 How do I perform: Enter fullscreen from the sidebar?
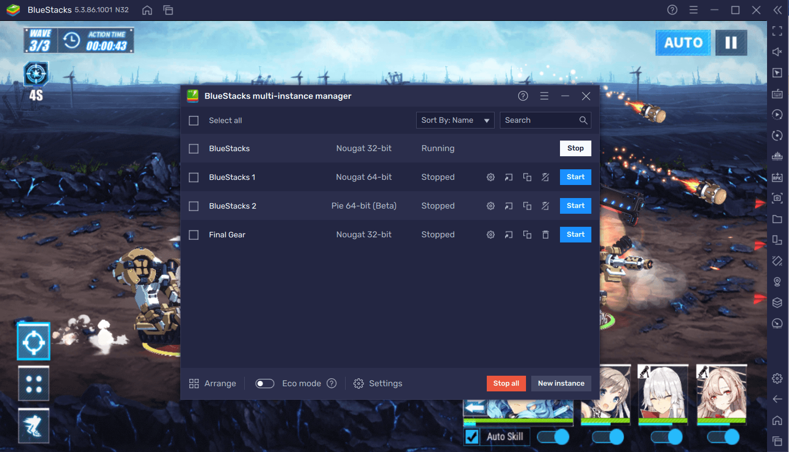(777, 31)
